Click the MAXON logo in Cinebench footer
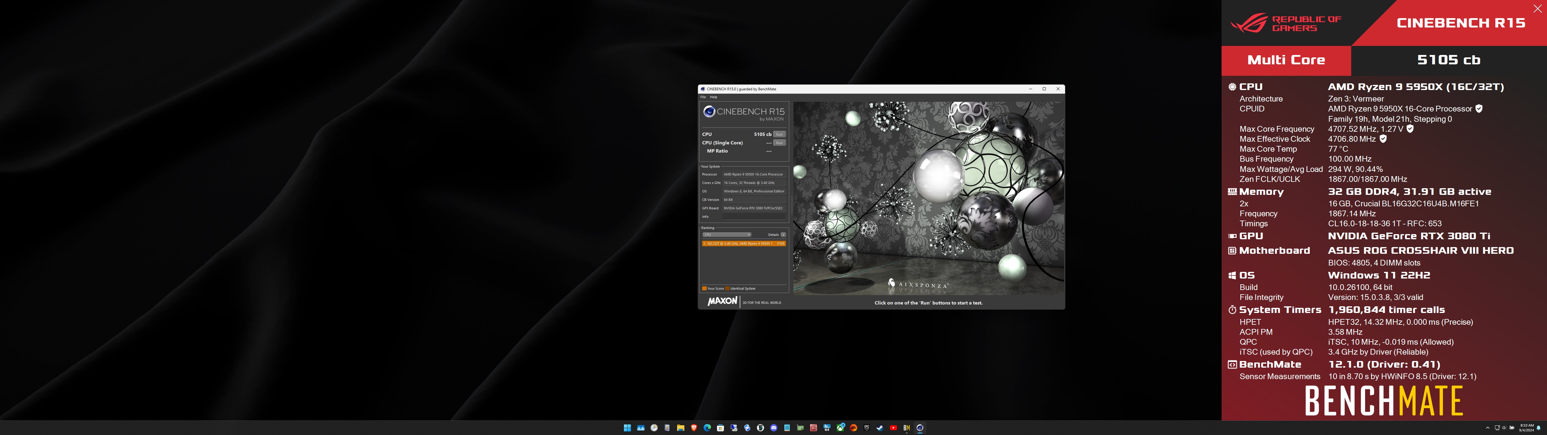 click(722, 301)
